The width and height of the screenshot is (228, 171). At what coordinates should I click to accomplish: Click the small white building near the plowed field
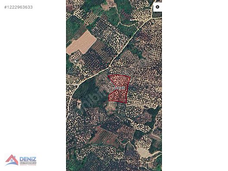coord(75,61)
